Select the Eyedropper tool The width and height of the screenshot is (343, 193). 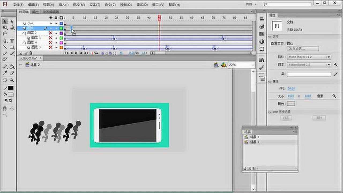coord(5,73)
